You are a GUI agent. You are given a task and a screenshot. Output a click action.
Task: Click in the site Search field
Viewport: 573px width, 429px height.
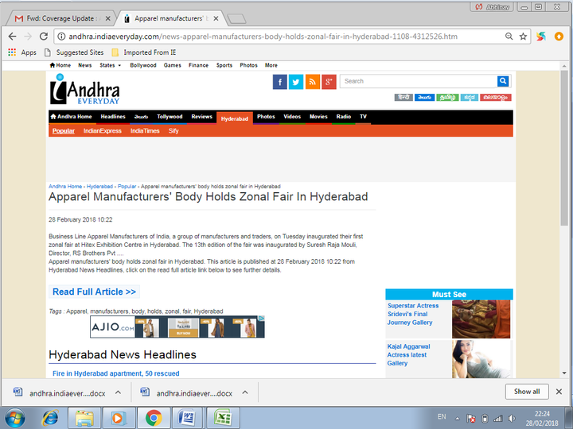pyautogui.click(x=419, y=81)
